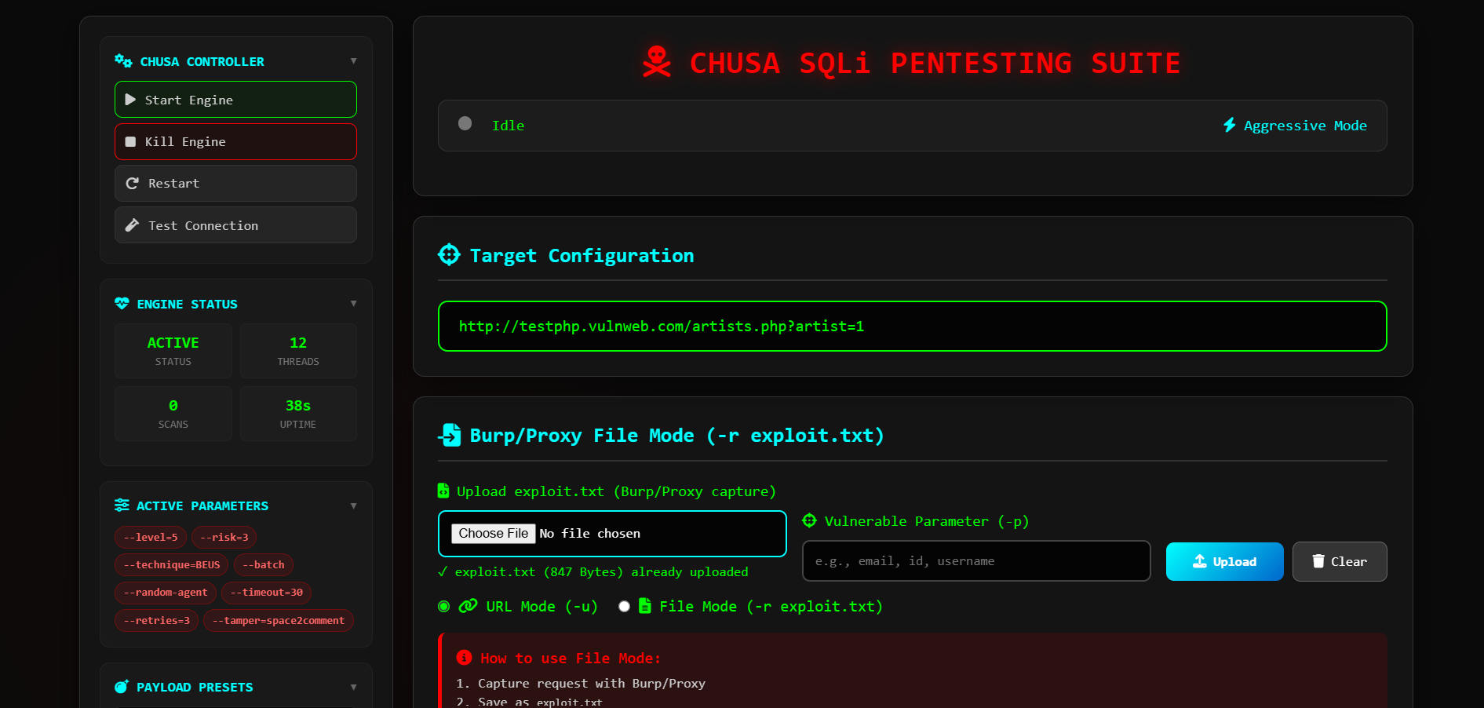Click the 0 SCANS stat card
The height and width of the screenshot is (708, 1484).
pos(173,414)
